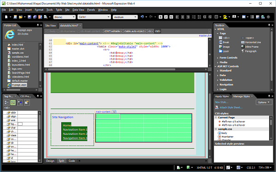Click the Save toolbar icon
Viewport: 276px width, 172px height.
click(29, 17)
